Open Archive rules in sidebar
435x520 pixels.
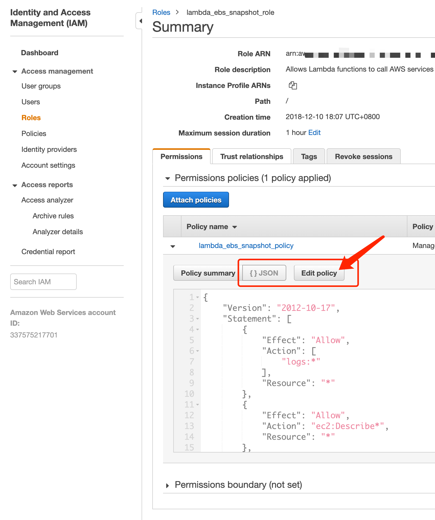pos(53,216)
